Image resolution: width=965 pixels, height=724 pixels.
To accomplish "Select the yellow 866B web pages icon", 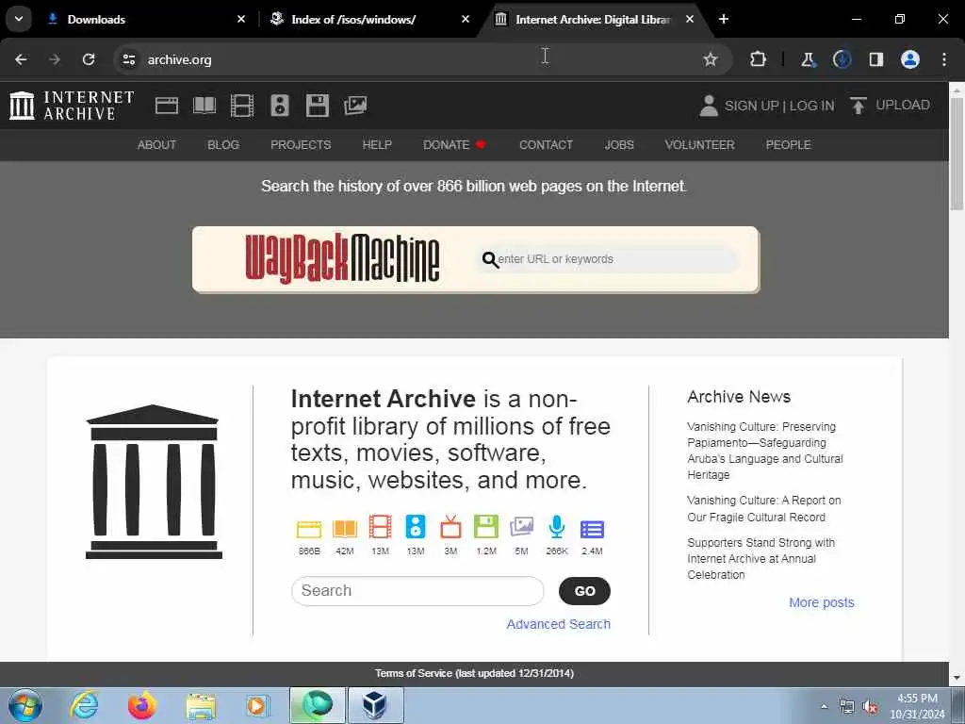I will [x=309, y=529].
